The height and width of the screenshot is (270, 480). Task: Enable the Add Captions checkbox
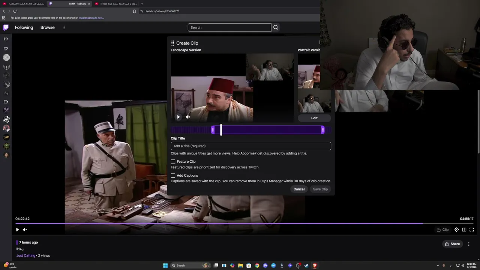pyautogui.click(x=173, y=175)
